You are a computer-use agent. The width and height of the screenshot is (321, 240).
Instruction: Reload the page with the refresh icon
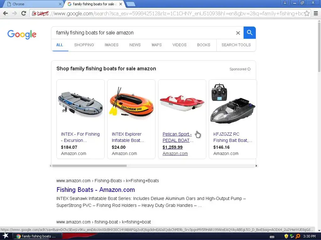click(24, 13)
